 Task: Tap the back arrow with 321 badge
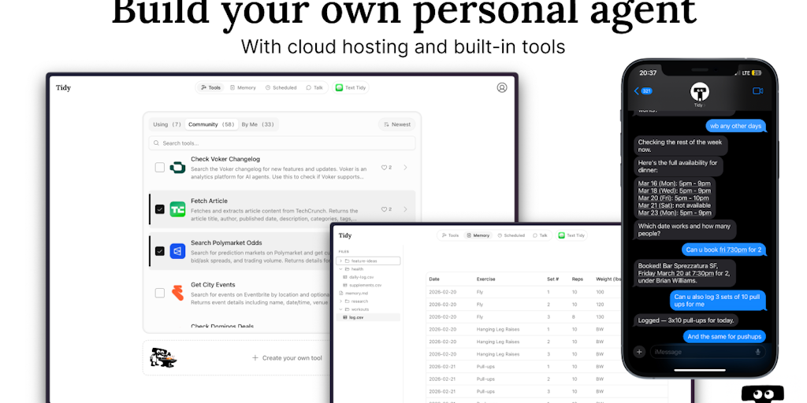click(x=643, y=91)
